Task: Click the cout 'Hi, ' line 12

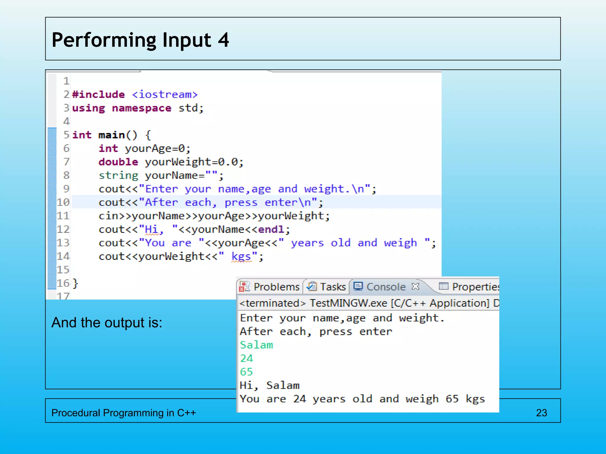Action: pos(194,230)
